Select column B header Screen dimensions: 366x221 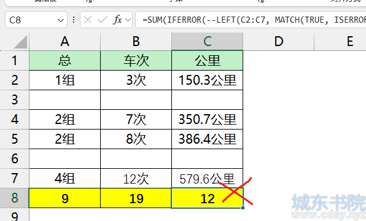[x=136, y=42]
